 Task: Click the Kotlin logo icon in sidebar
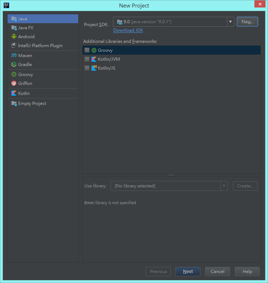(x=14, y=93)
